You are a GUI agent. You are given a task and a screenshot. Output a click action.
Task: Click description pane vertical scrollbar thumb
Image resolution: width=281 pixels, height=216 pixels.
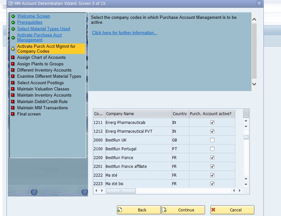coord(254,51)
